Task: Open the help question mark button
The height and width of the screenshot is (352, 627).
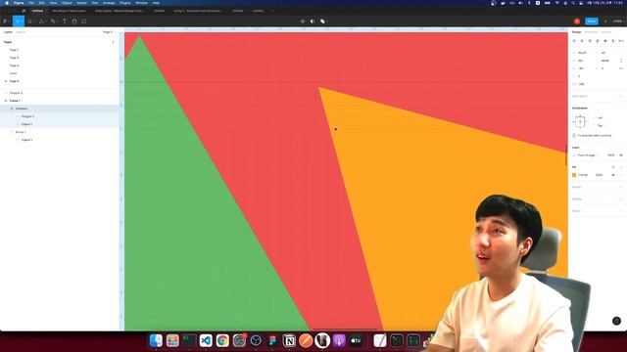Action: tap(616, 321)
